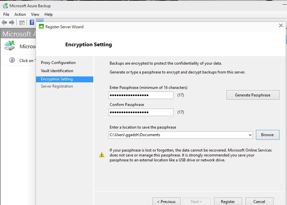Click the yellow warning triangle icon

click(x=102, y=155)
